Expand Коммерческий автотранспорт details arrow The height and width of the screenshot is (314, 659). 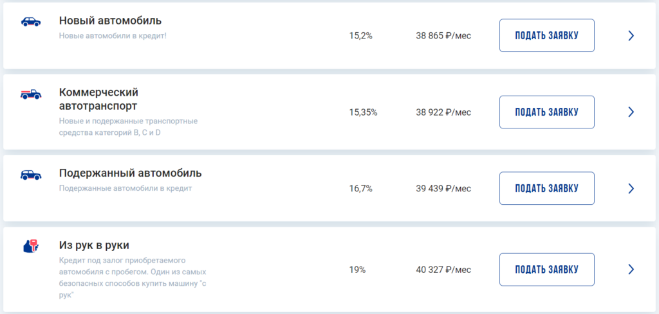pos(631,112)
